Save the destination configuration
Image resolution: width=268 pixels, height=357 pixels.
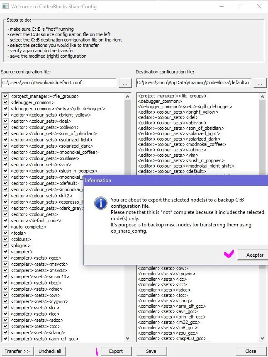coord(151,351)
